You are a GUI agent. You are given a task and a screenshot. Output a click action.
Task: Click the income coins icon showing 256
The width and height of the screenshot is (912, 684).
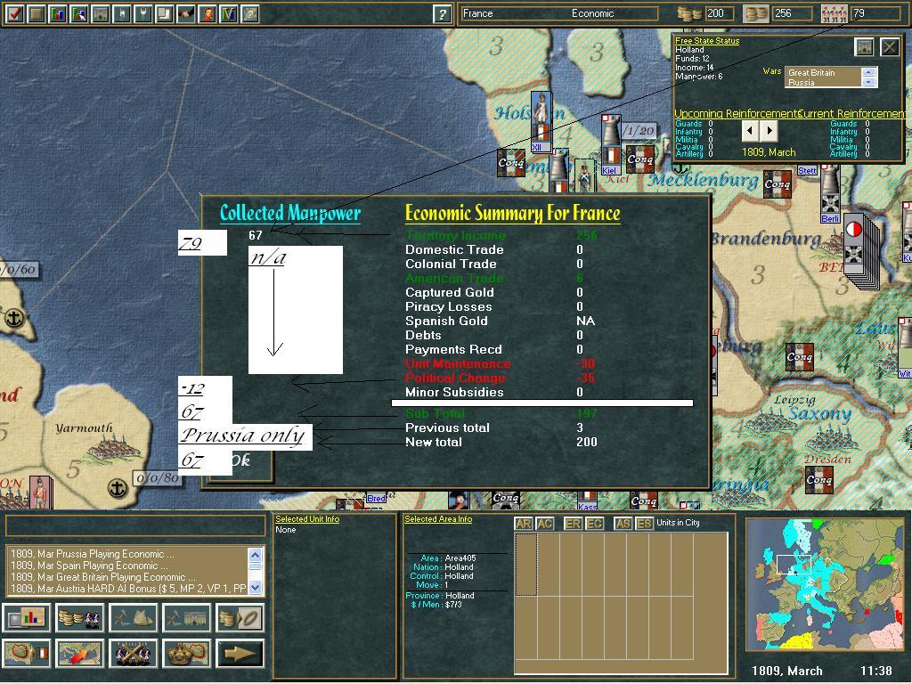coord(756,13)
